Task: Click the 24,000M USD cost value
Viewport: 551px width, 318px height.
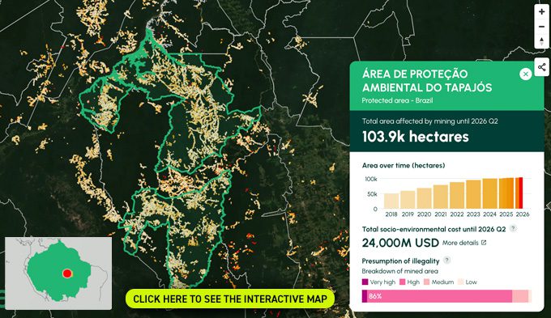Action: coord(400,243)
